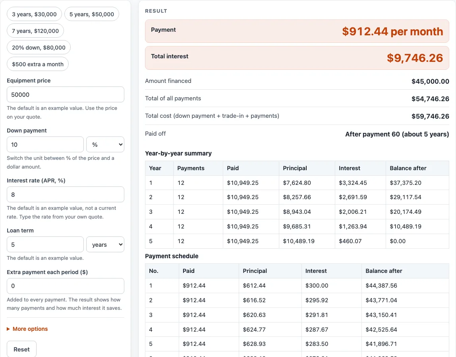This screenshot has width=456, height=357.
Task: Click payment 2 interest $295.92 cell
Action: point(332,300)
